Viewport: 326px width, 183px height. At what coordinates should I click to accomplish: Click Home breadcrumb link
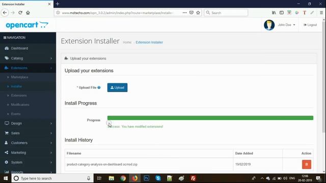point(127,42)
